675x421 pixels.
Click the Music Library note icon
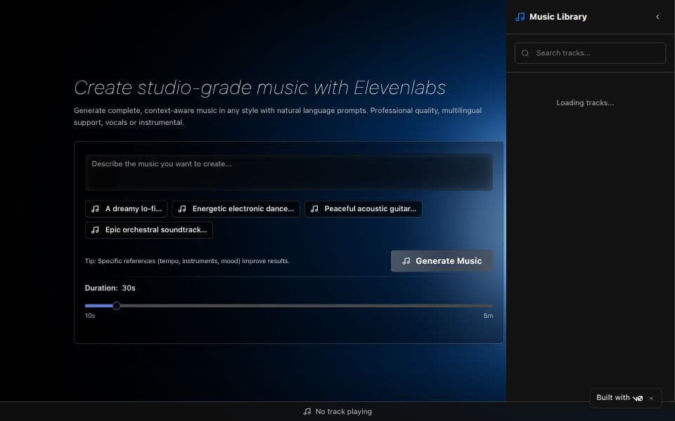[520, 17]
